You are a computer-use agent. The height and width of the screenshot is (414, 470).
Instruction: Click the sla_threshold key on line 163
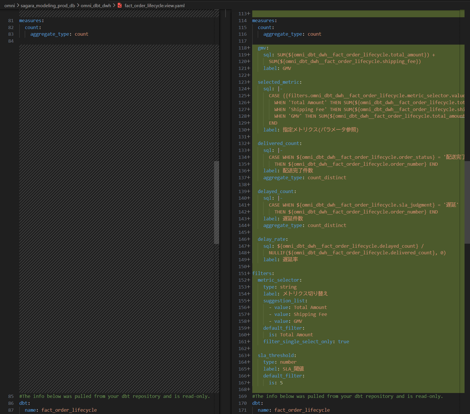(x=276, y=355)
